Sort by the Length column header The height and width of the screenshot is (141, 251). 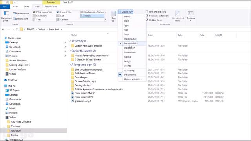point(219,35)
